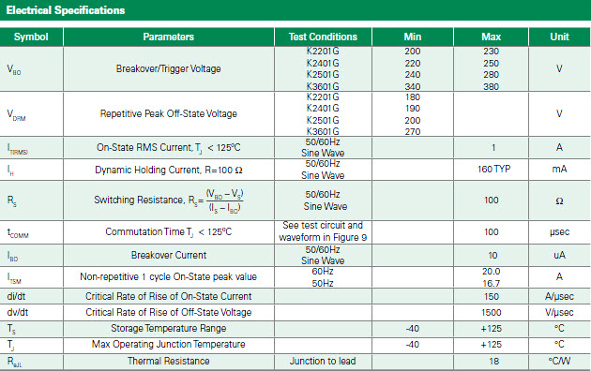
Task: Click the 150 max value for di/dt
Action: click(492, 297)
